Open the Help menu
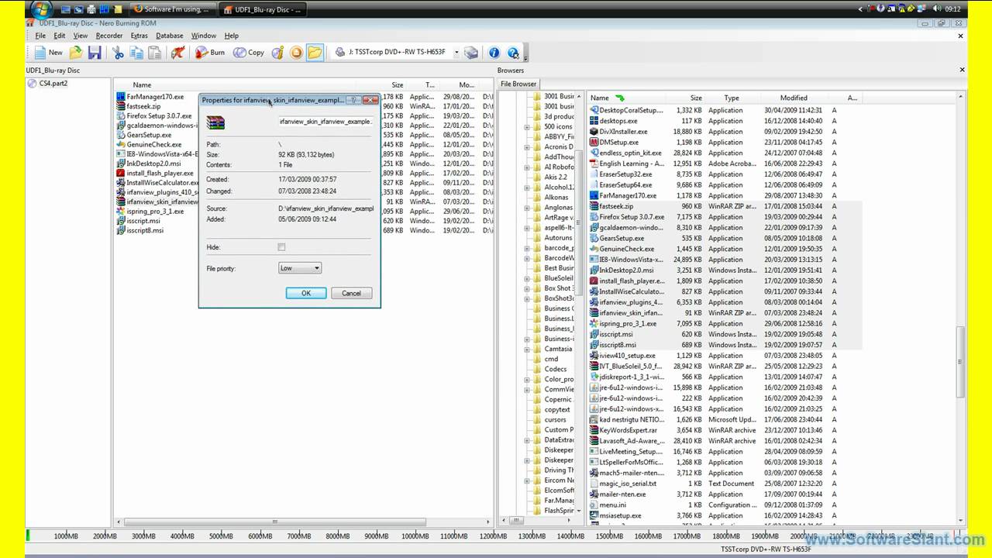Screen dimensions: 992x558 pos(232,36)
